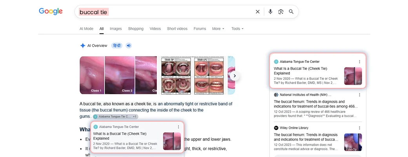The width and height of the screenshot is (408, 157).
Task: Open the Tools dropdown
Action: [x=237, y=29]
